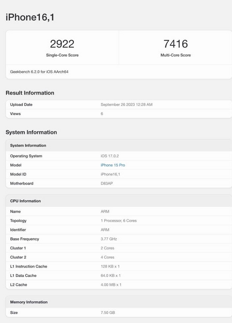
Task: Select the 128 KB x 1 value
Action: click(110, 266)
